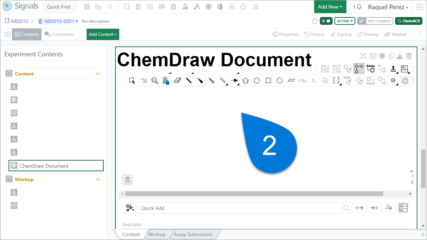Switch to the Workup tab at bottom
Viewport: 427px width, 240px height.
(157, 234)
